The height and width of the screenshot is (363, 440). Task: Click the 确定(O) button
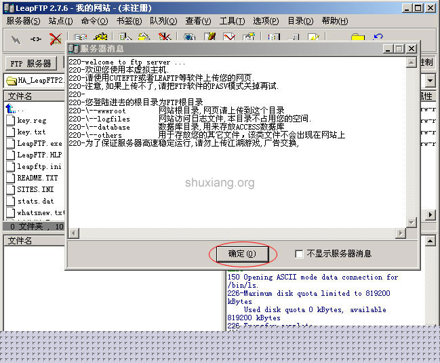(x=243, y=254)
